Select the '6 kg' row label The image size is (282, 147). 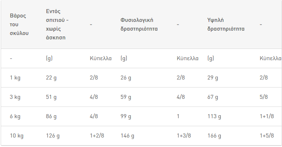15,116
